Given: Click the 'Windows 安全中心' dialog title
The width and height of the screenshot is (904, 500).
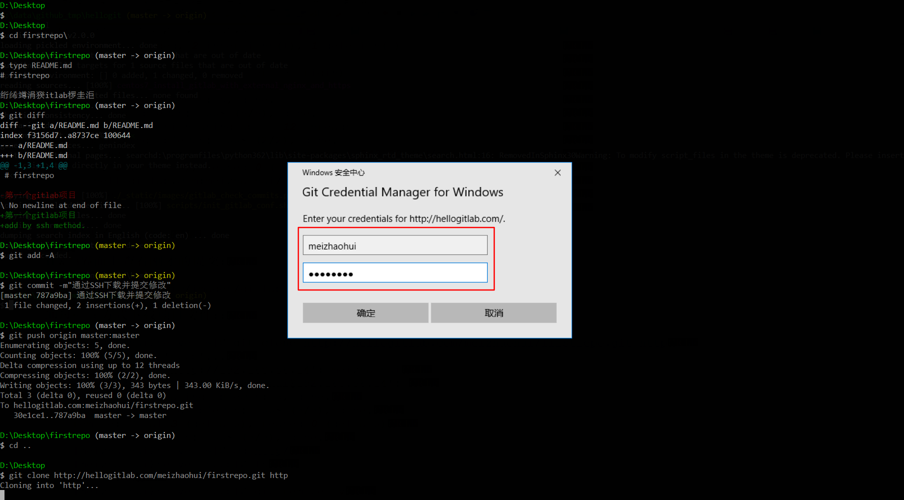Looking at the screenshot, I should pyautogui.click(x=333, y=172).
